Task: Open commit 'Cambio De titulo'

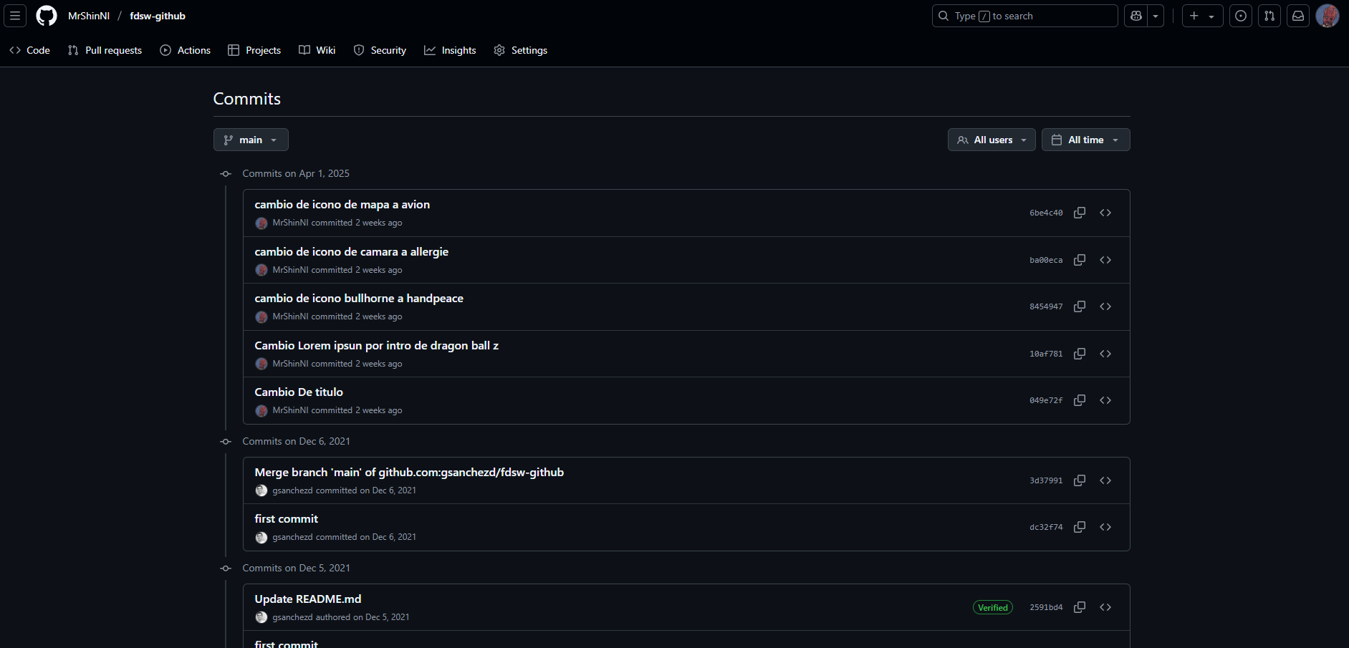Action: [299, 392]
